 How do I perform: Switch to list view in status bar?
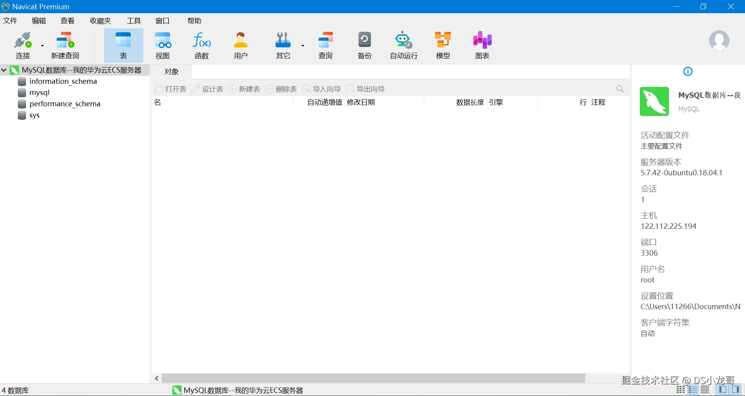pos(693,390)
